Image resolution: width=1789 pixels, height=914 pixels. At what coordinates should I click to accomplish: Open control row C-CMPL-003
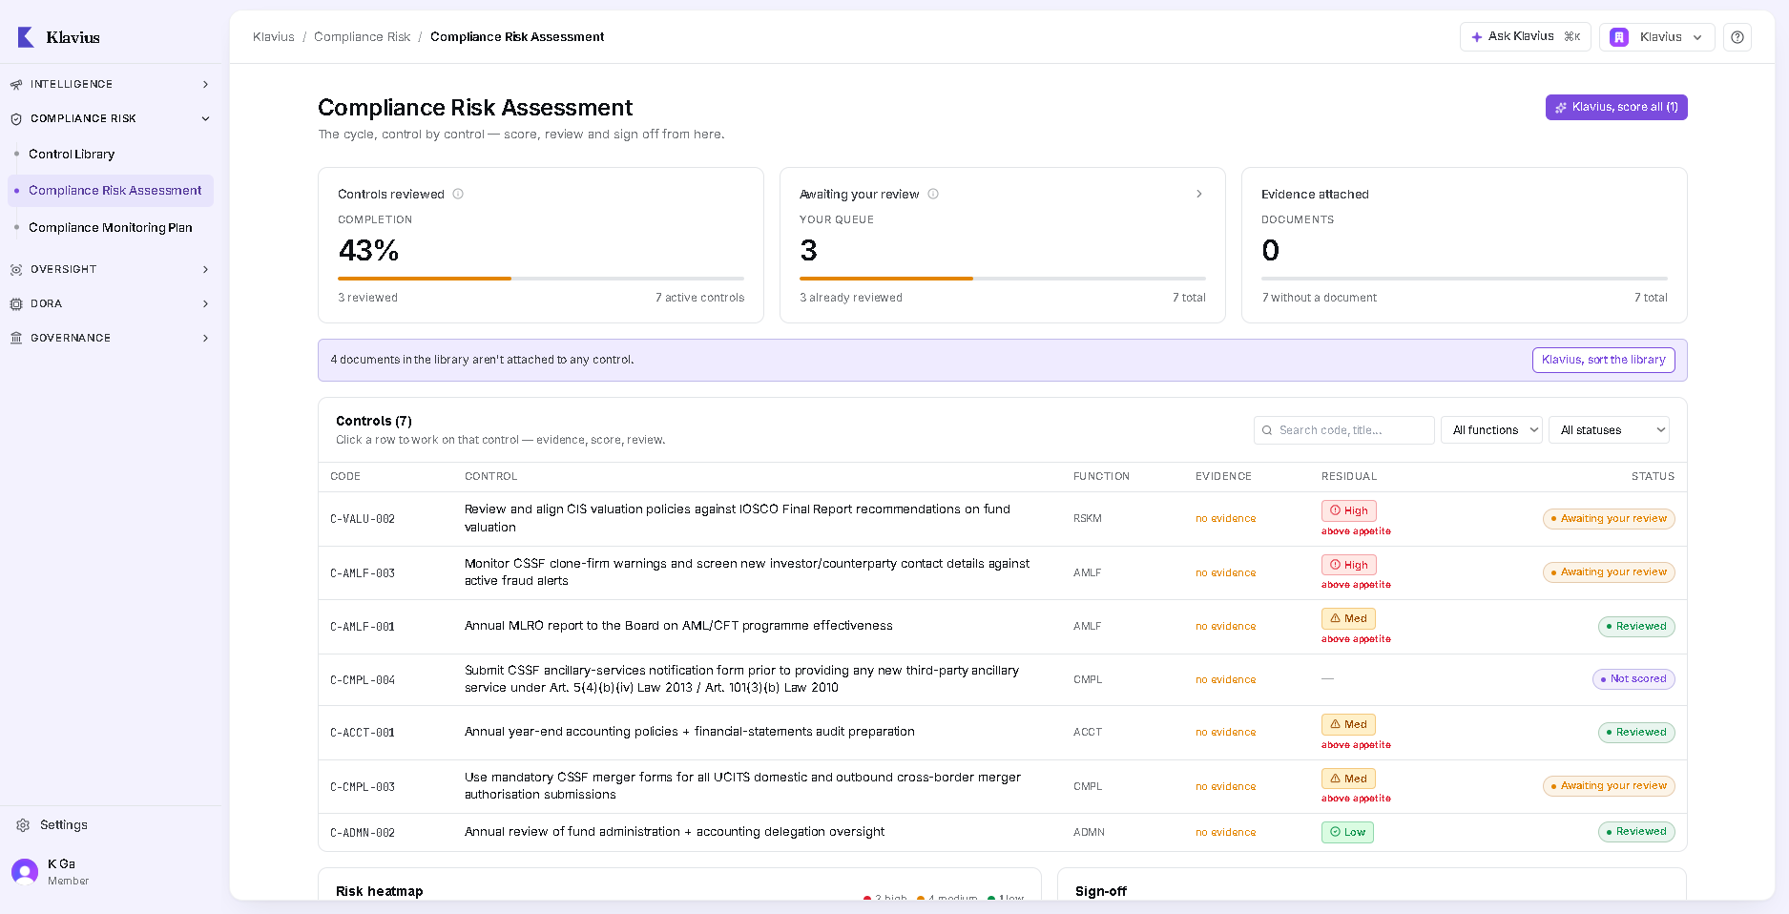pos(1003,787)
